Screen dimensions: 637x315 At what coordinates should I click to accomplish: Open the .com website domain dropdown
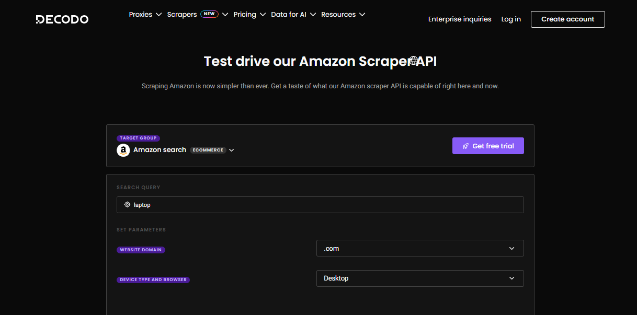tap(420, 248)
